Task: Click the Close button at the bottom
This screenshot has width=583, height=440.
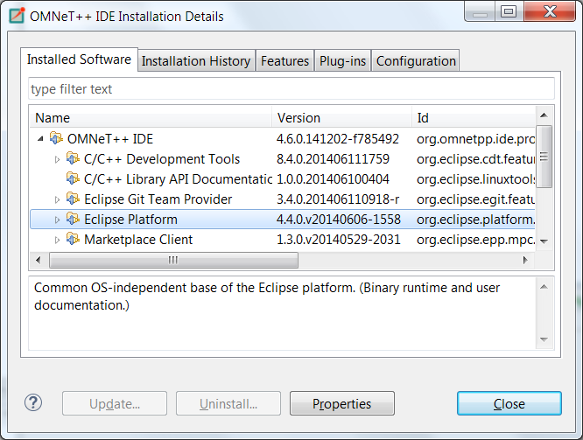Action: pos(509,403)
